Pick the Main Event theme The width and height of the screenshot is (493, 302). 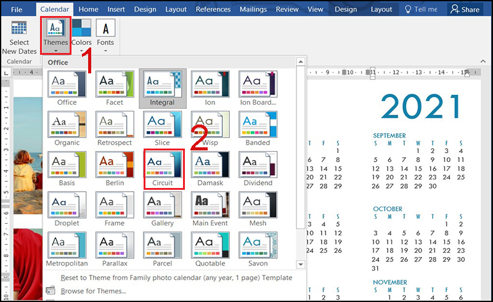[x=210, y=210]
